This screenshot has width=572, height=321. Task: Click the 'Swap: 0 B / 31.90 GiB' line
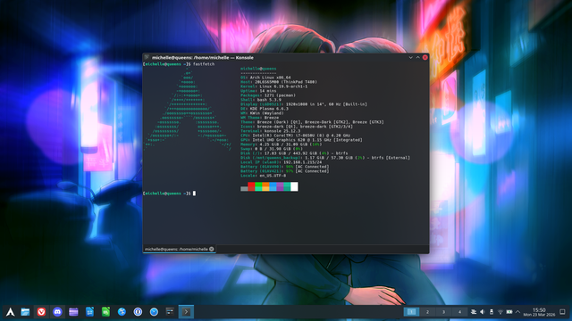tap(272, 149)
